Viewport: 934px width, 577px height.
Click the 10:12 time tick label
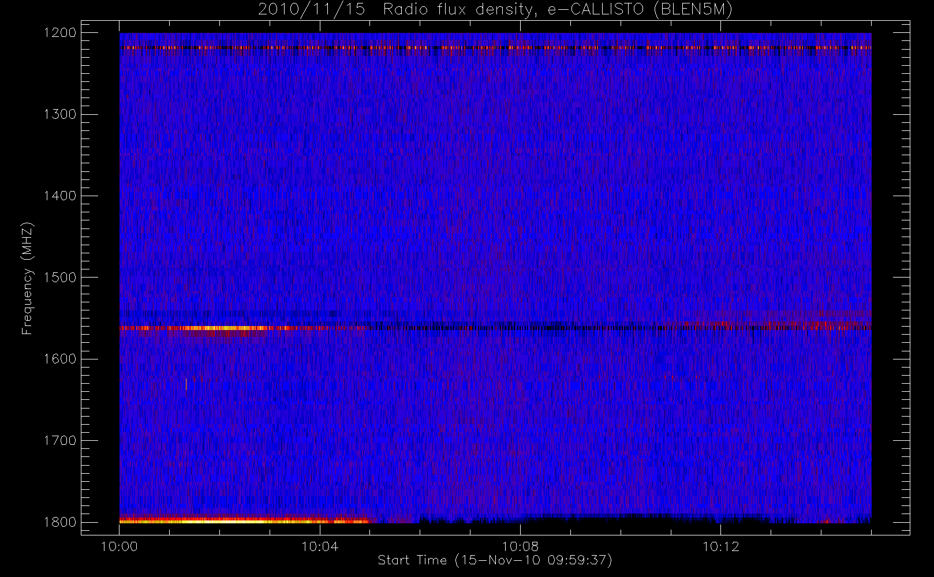coord(720,546)
